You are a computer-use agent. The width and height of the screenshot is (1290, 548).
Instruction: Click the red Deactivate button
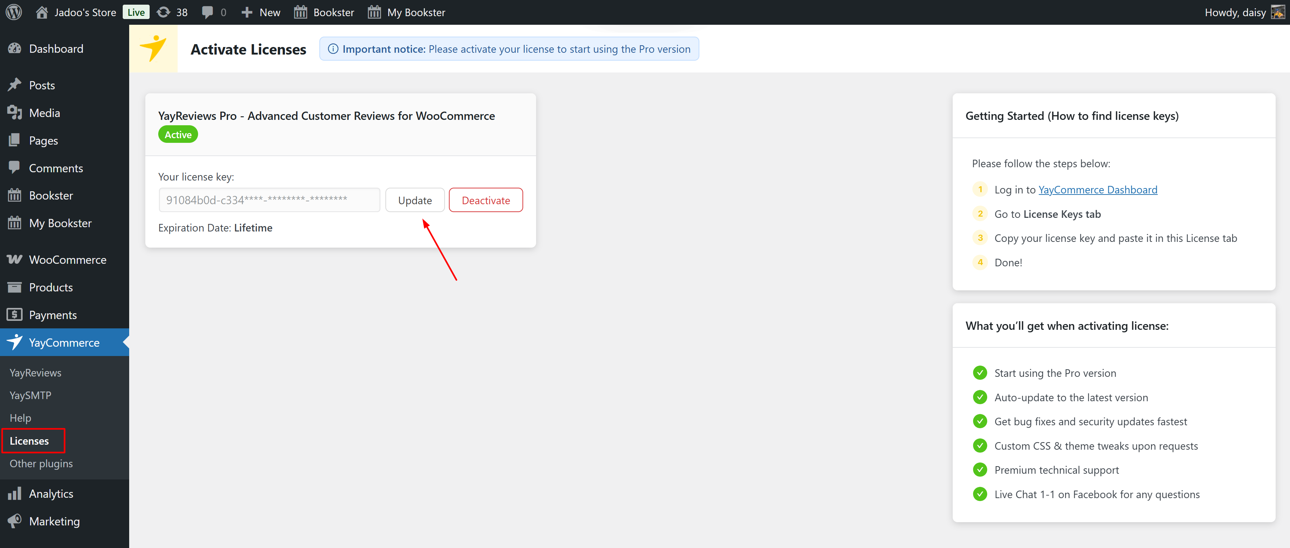pos(485,200)
